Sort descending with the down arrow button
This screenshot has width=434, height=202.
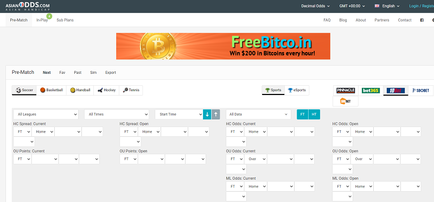(207, 115)
